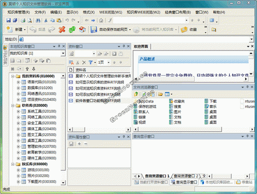Click the Paste clipboard icon
This screenshot has width=257, height=194.
coord(59,21)
